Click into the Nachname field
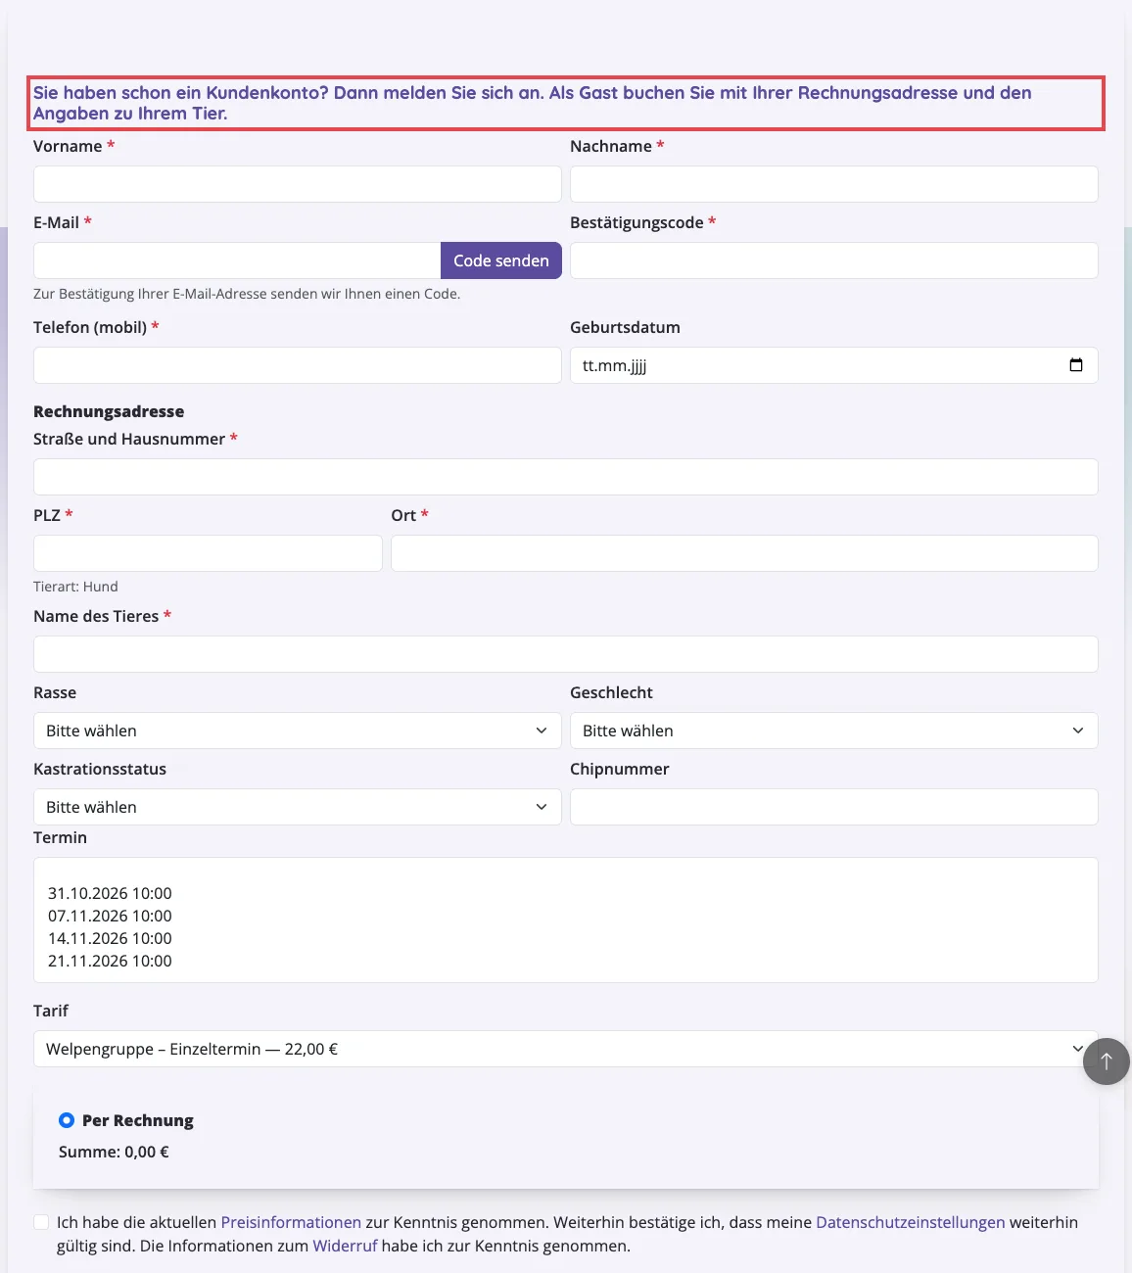 [834, 184]
